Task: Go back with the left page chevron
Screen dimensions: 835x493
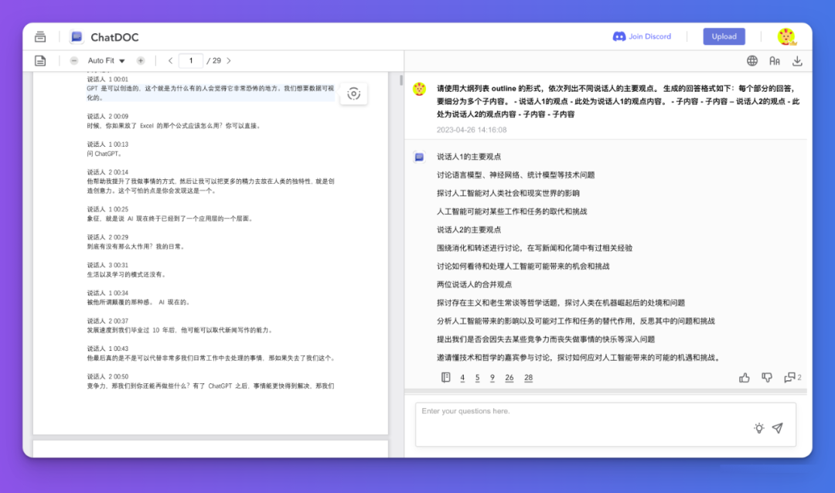Action: 170,60
